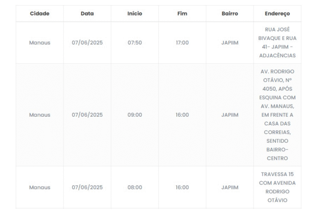Image resolution: width=315 pixels, height=214 pixels.
Task: Select the Fim column header
Action: coord(182,14)
